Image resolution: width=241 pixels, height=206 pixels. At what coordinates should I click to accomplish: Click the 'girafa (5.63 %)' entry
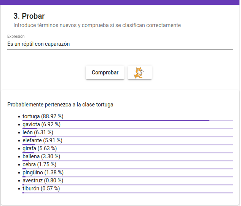tap(40, 148)
